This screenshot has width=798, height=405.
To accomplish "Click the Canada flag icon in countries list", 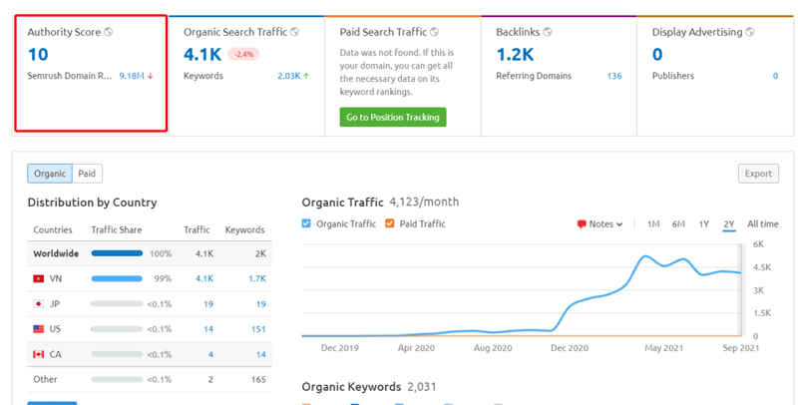I will point(39,354).
